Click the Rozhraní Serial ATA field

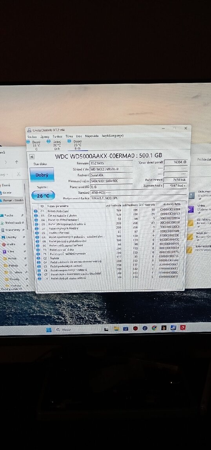tap(111, 175)
